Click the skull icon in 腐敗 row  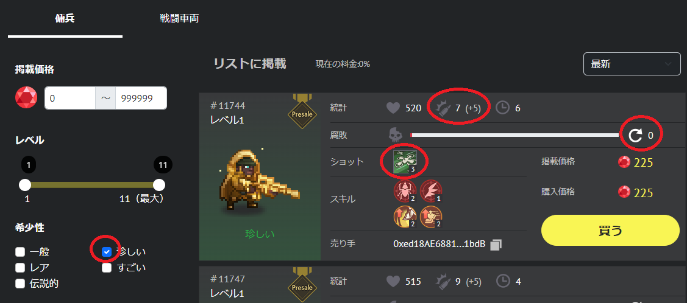pyautogui.click(x=396, y=135)
